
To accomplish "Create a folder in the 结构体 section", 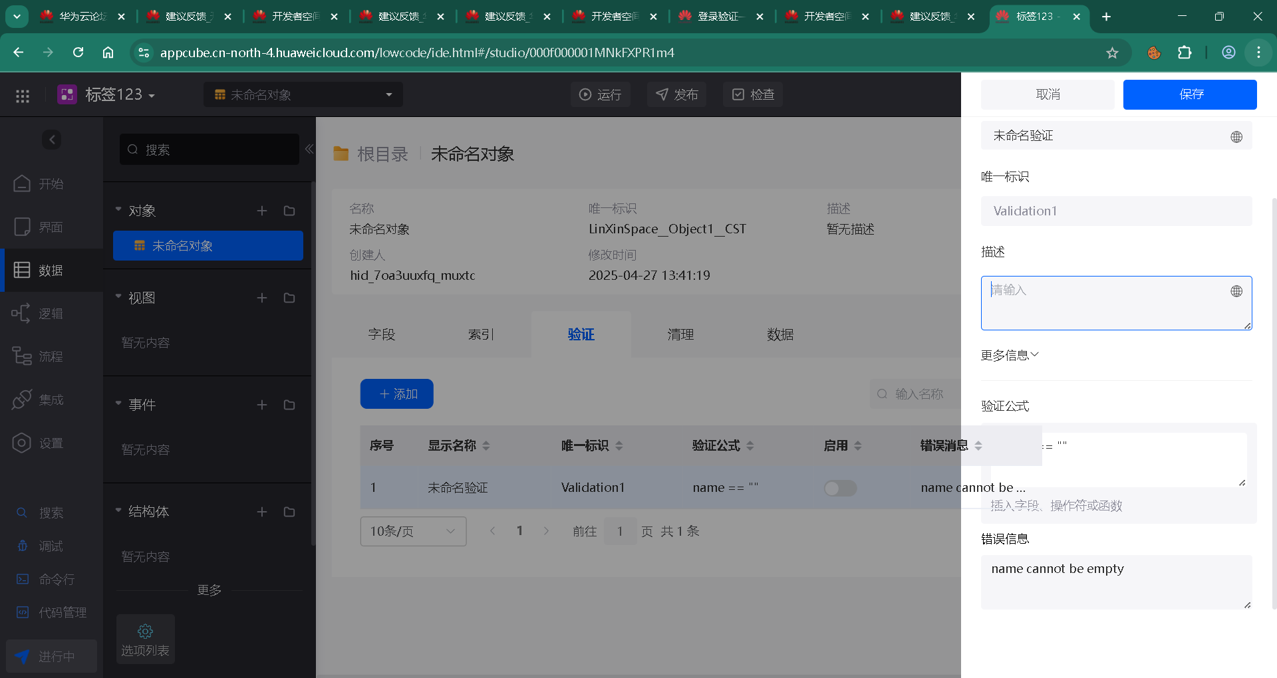I will pos(289,512).
